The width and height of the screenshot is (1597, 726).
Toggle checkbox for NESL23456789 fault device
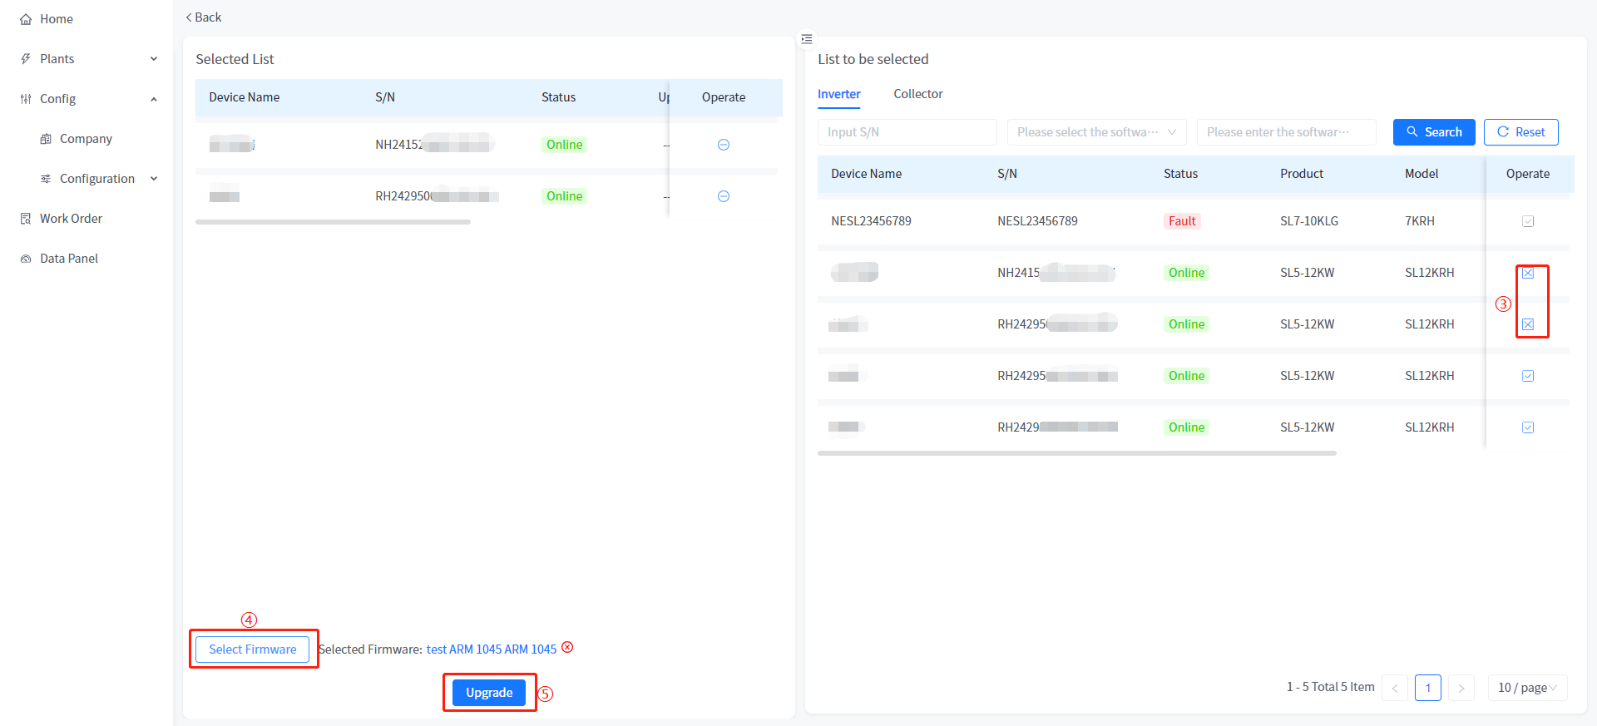point(1527,221)
